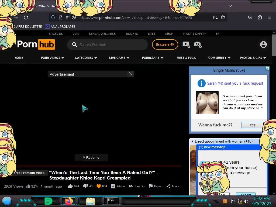Click Yes in the sidebar ad
Image resolution: width=276 pixels, height=207 pixels.
point(252,125)
